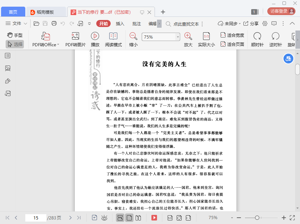
Task: Switch to 手型 hand tool mode
Action: pos(15,35)
